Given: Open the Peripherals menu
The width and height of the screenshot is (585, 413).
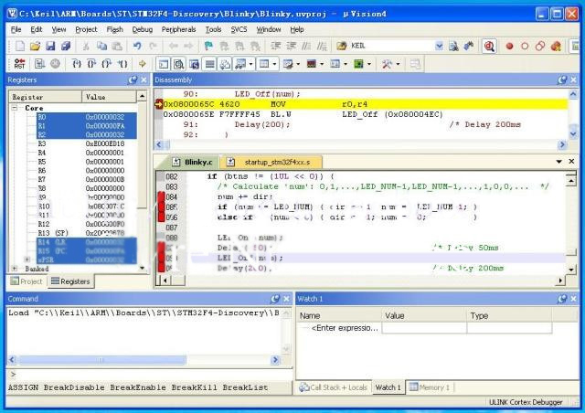Looking at the screenshot, I should pos(178,29).
